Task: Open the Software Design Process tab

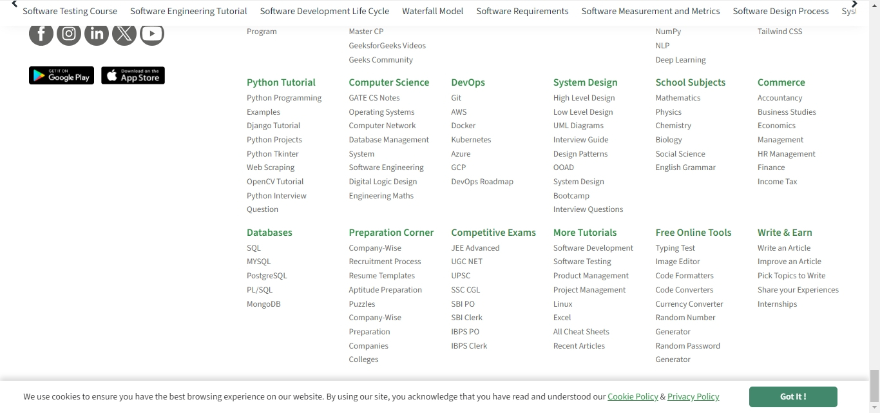Action: click(x=781, y=11)
